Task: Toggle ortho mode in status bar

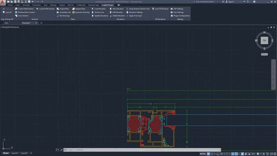Action: [x=218, y=154]
